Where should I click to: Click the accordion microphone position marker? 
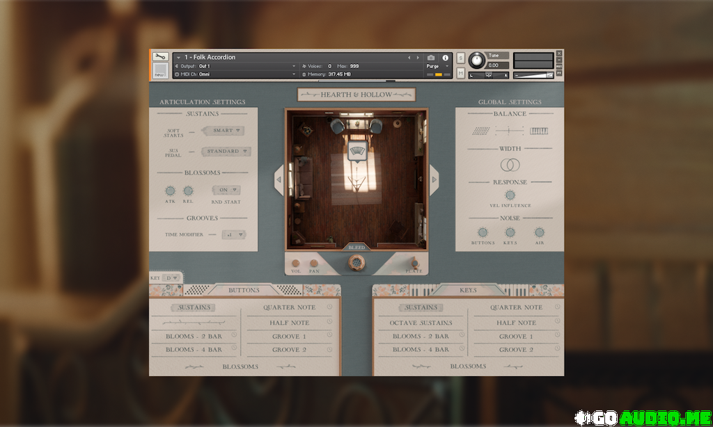pyautogui.click(x=358, y=152)
